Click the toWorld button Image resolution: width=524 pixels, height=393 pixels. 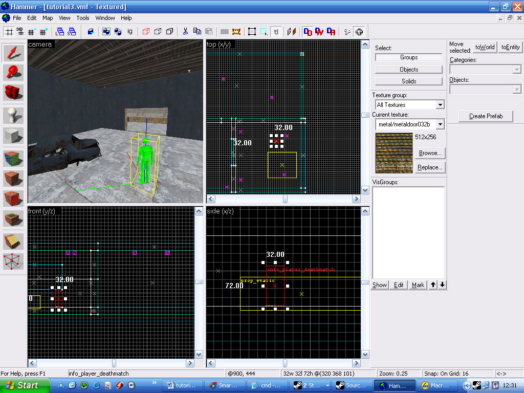click(x=485, y=47)
